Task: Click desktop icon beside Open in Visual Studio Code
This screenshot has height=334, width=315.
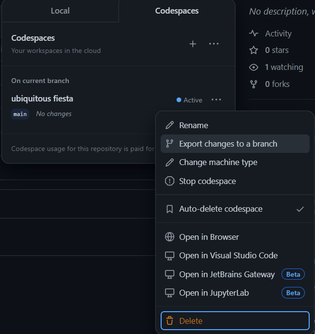Action: [169, 256]
